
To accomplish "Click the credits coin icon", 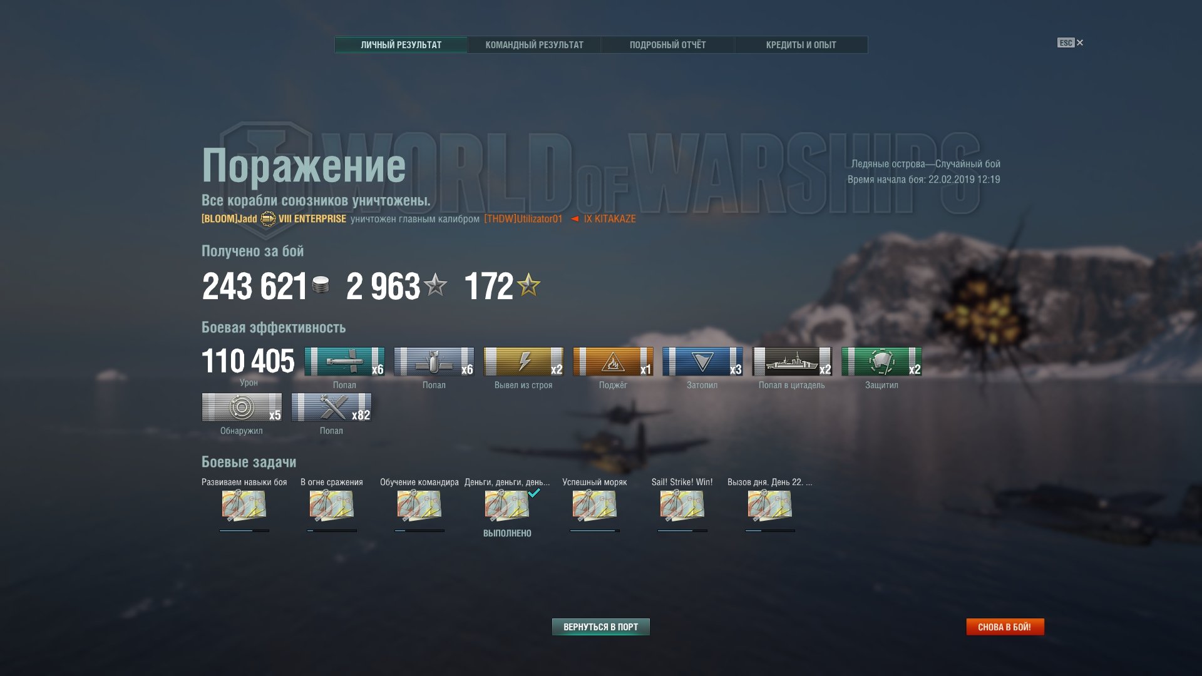I will [320, 285].
